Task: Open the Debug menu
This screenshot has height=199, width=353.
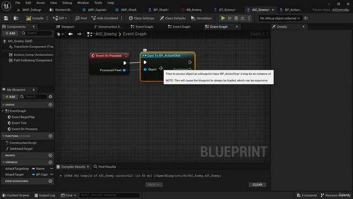Action: click(67, 3)
